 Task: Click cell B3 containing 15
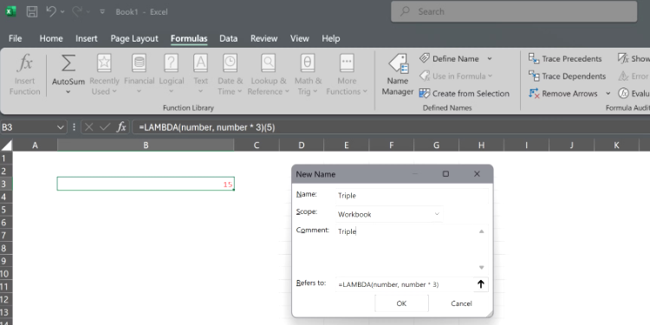[x=146, y=184]
